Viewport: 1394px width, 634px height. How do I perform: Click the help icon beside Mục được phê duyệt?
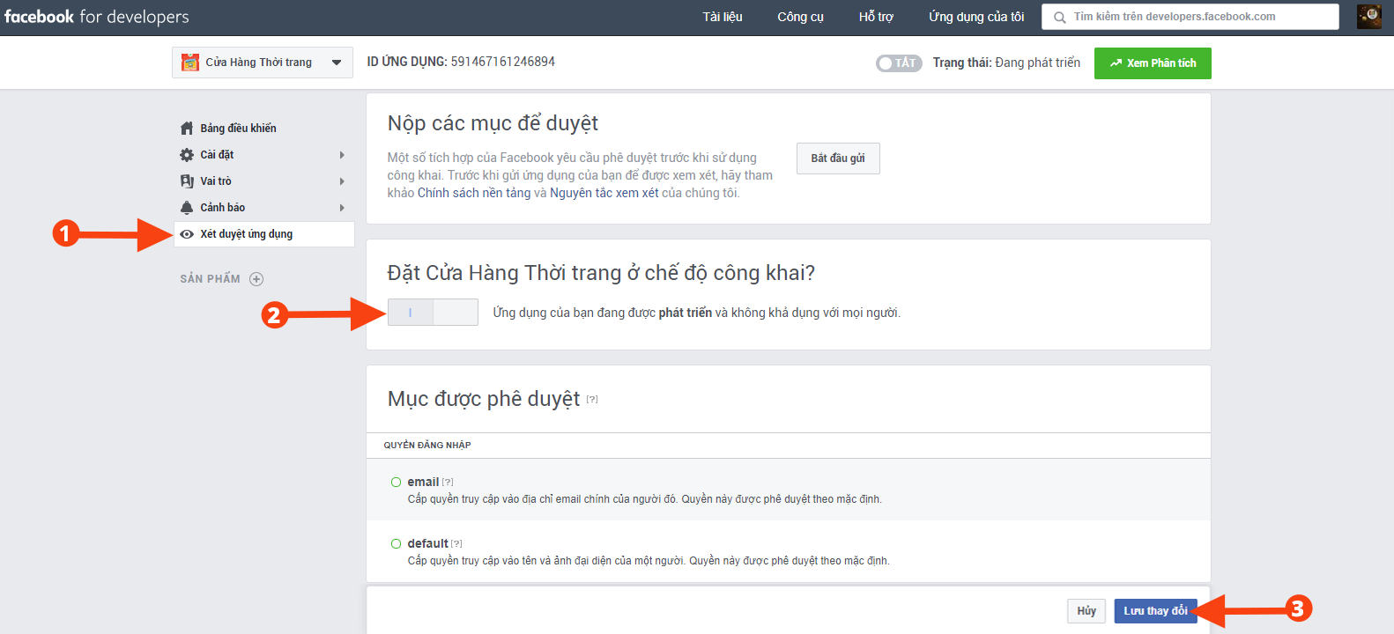592,400
